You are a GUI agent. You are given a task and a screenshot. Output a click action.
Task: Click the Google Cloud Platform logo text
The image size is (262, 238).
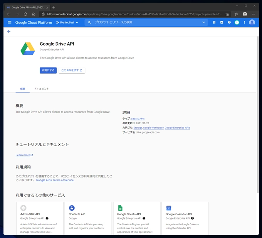coord(34,22)
